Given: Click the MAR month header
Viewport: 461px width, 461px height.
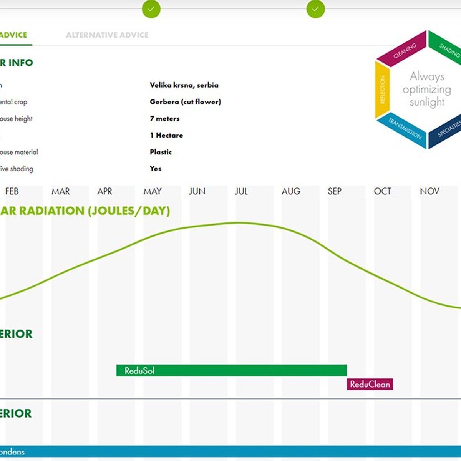Looking at the screenshot, I should pyautogui.click(x=61, y=191).
